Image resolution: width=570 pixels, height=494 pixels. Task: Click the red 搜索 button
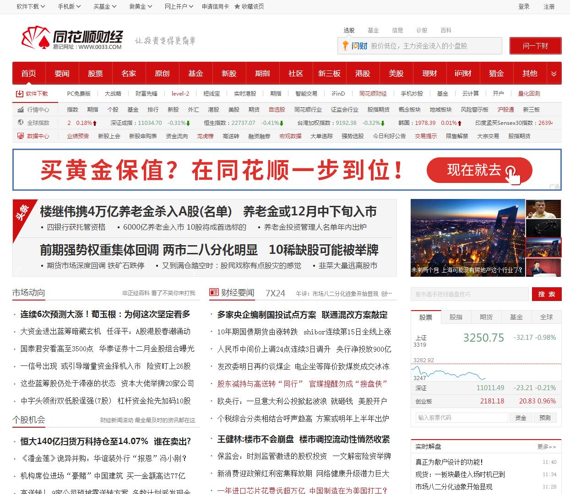pos(547,294)
